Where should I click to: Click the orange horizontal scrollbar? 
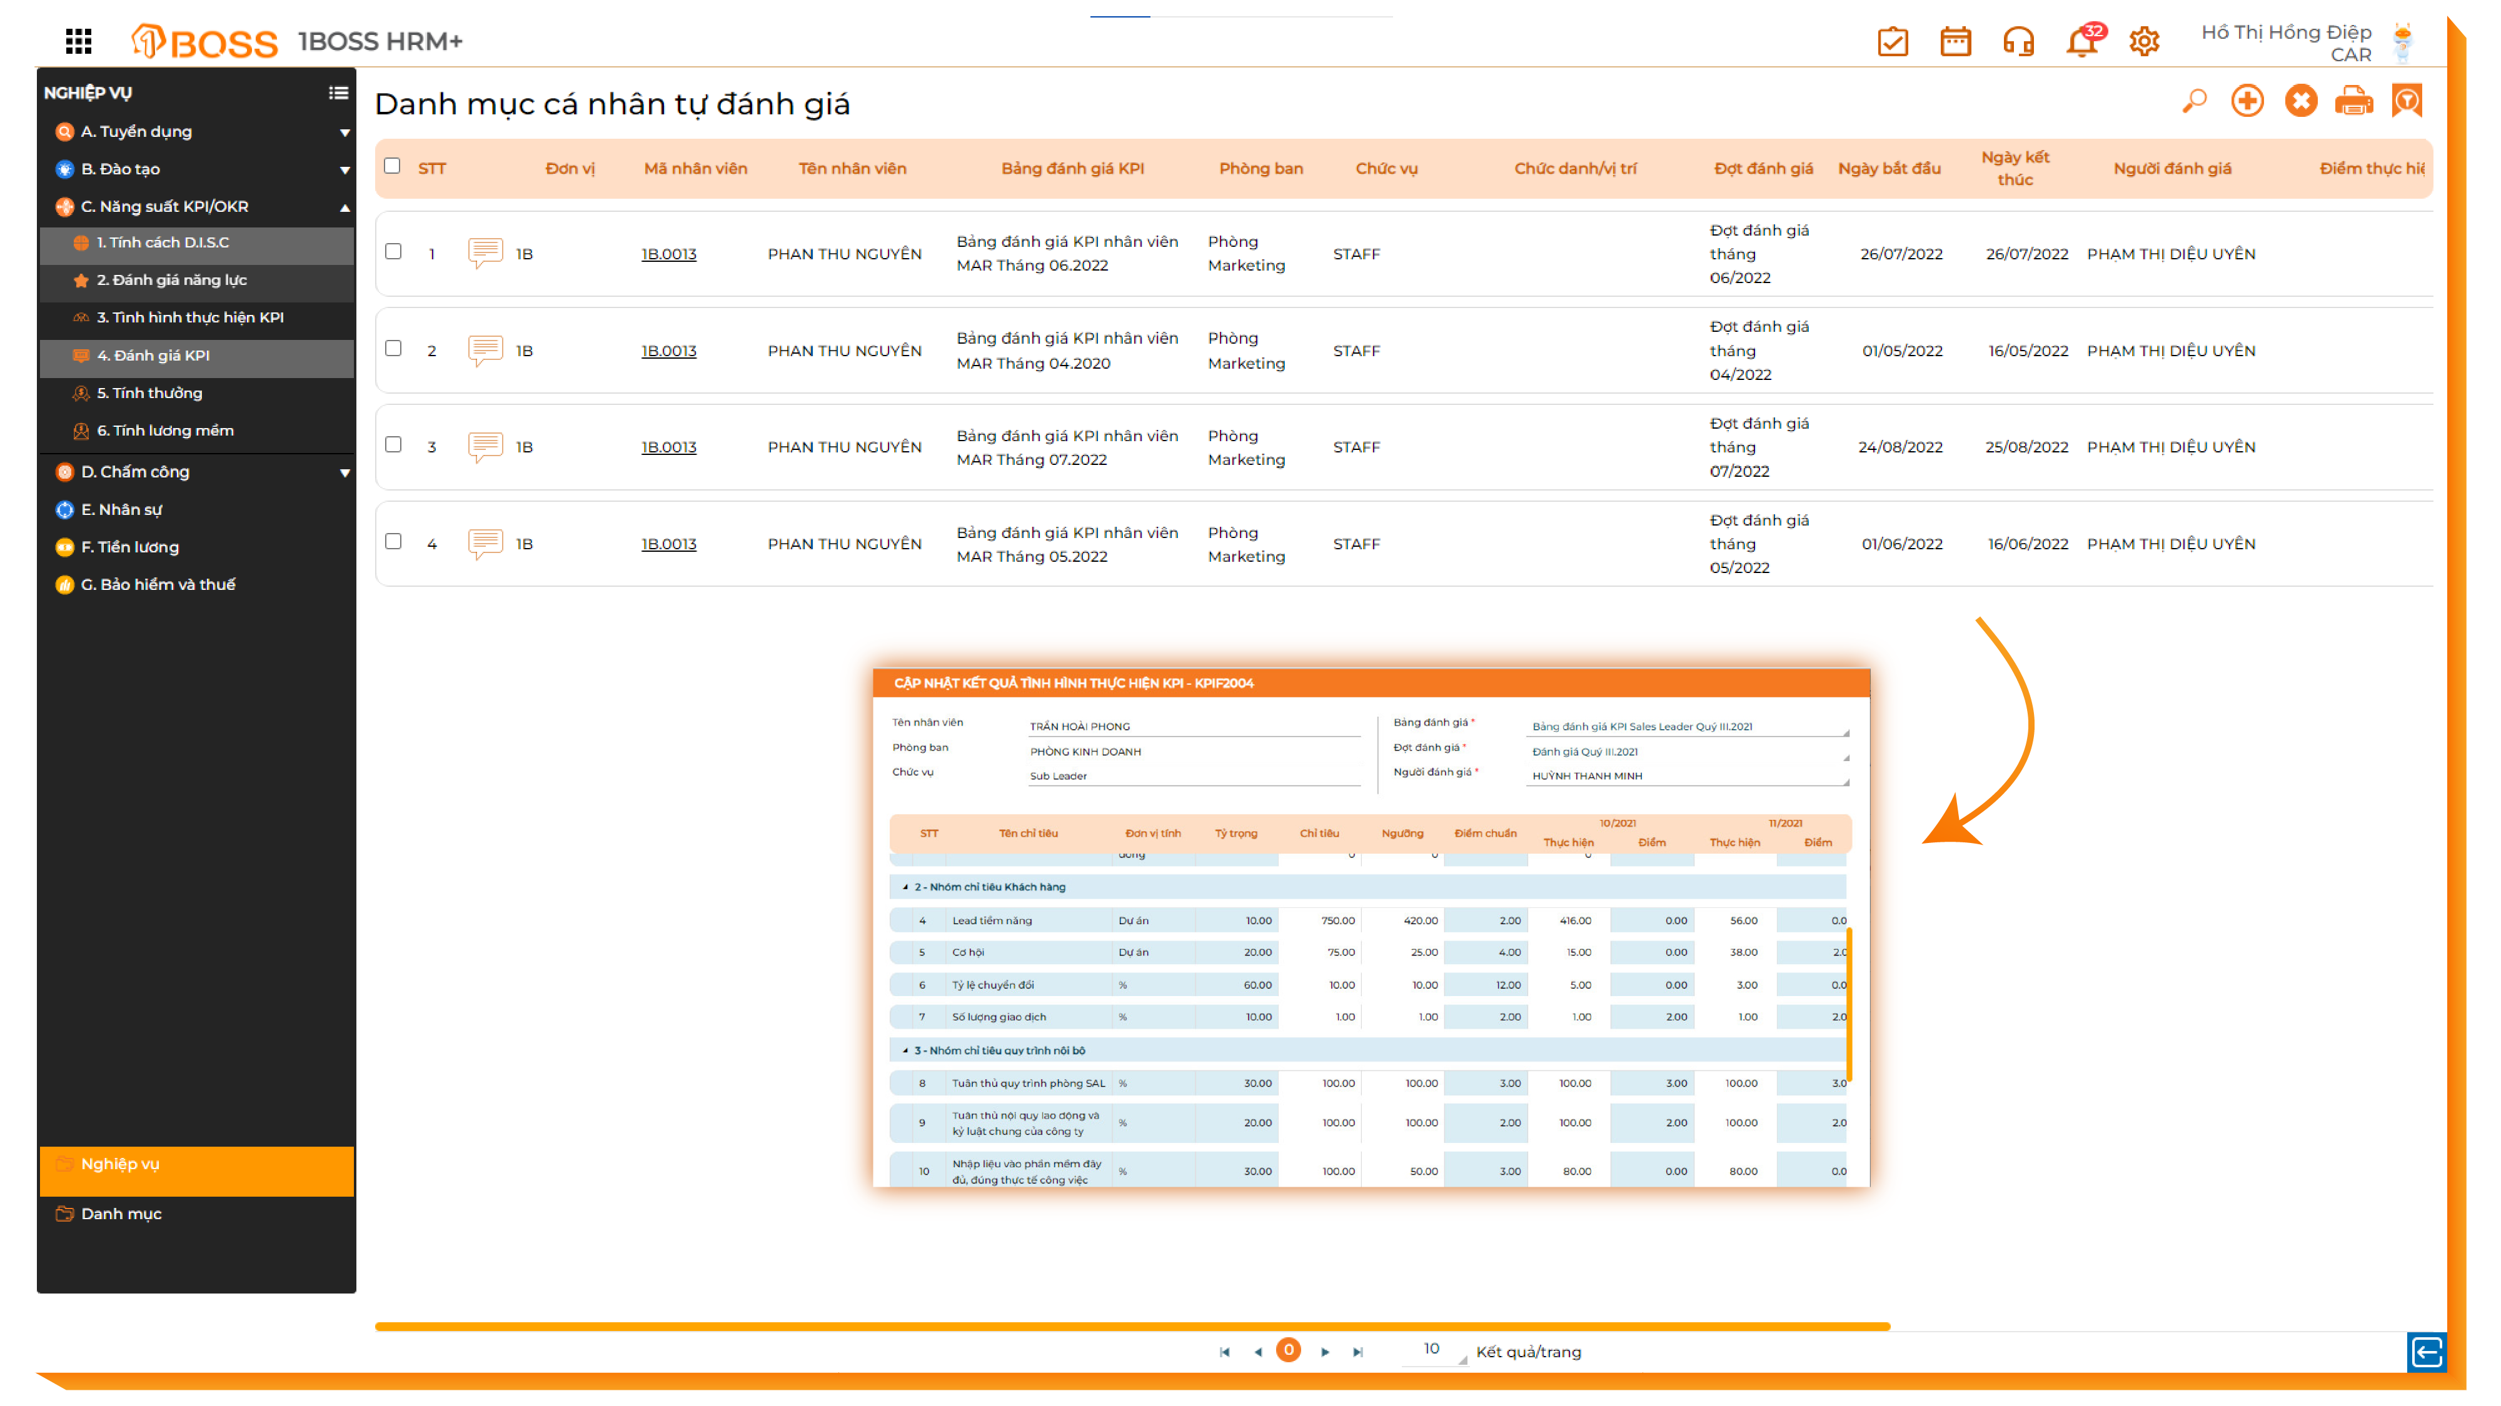[x=1131, y=1325]
